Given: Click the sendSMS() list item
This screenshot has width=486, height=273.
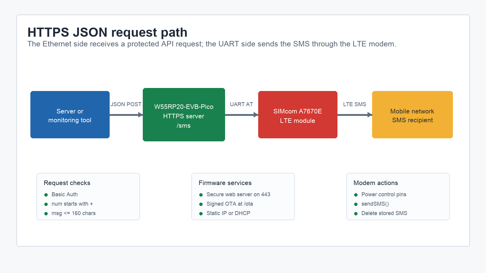Looking at the screenshot, I should (x=375, y=204).
